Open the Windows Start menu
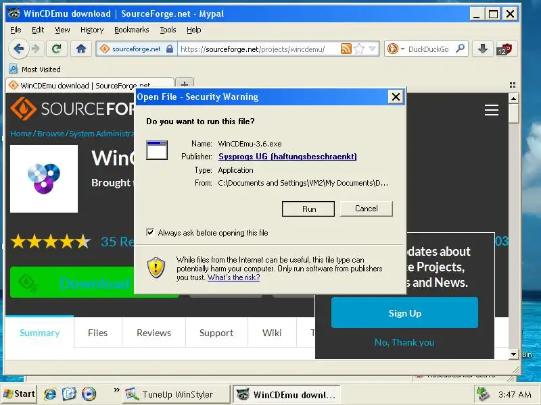541x405 pixels. tap(19, 394)
